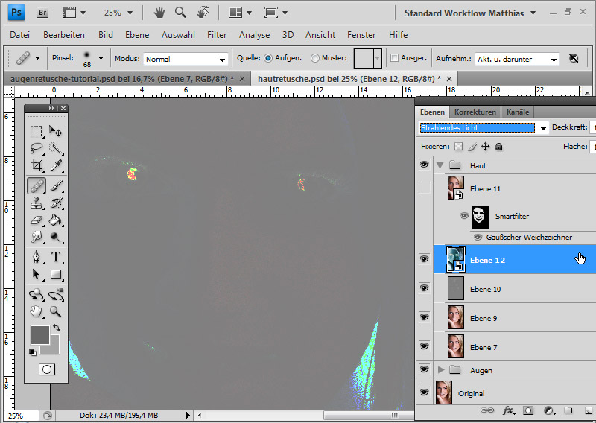Select the Eyedropper tool

56,166
